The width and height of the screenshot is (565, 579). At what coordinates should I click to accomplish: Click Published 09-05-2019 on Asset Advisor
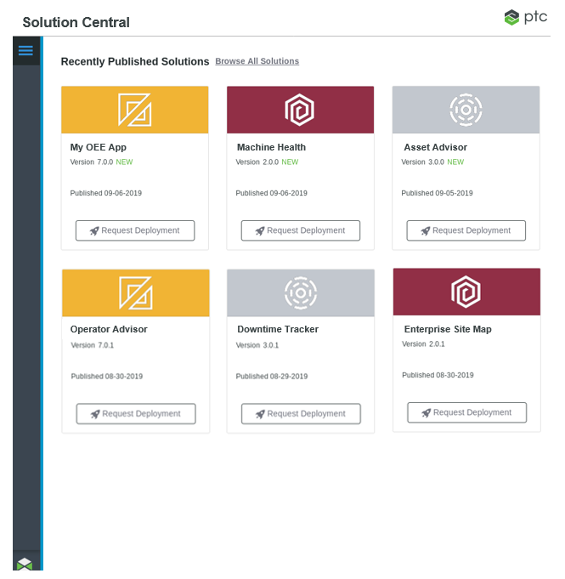click(x=437, y=193)
